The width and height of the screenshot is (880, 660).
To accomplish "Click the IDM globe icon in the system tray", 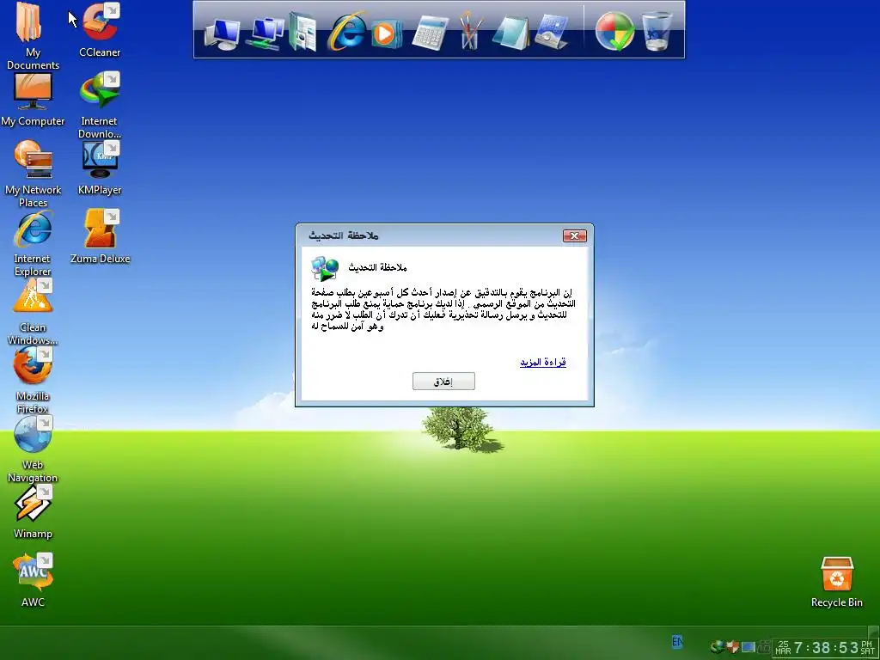I will click(717, 647).
